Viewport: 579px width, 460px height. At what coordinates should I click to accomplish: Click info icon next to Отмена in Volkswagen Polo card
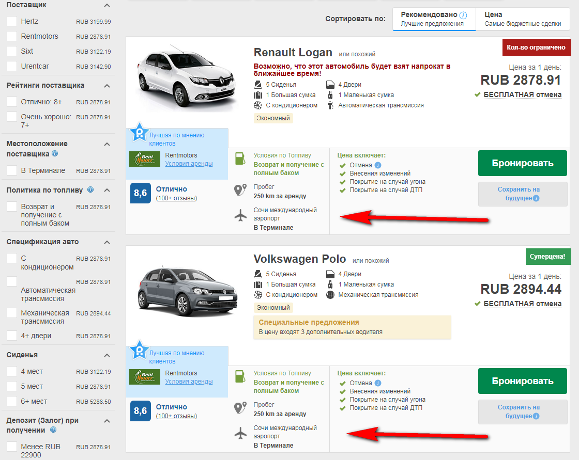point(378,383)
